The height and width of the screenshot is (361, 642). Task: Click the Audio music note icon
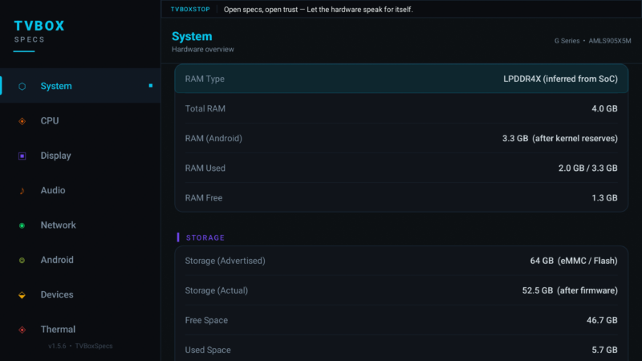pos(22,190)
